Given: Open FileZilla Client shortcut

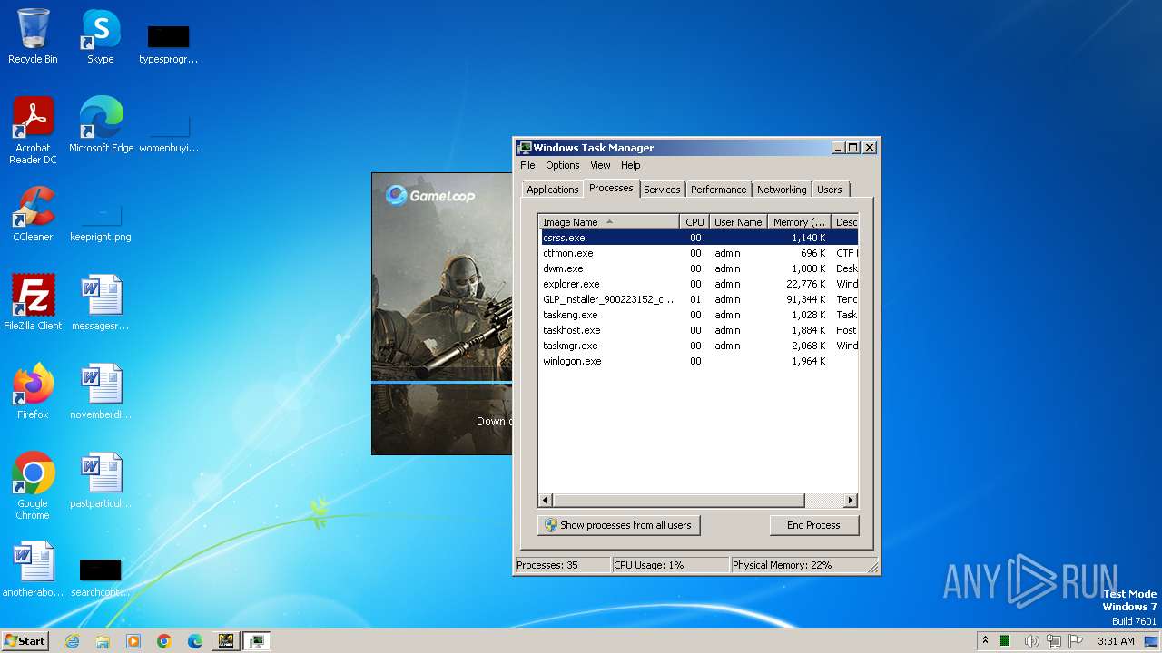Looking at the screenshot, I should (33, 302).
